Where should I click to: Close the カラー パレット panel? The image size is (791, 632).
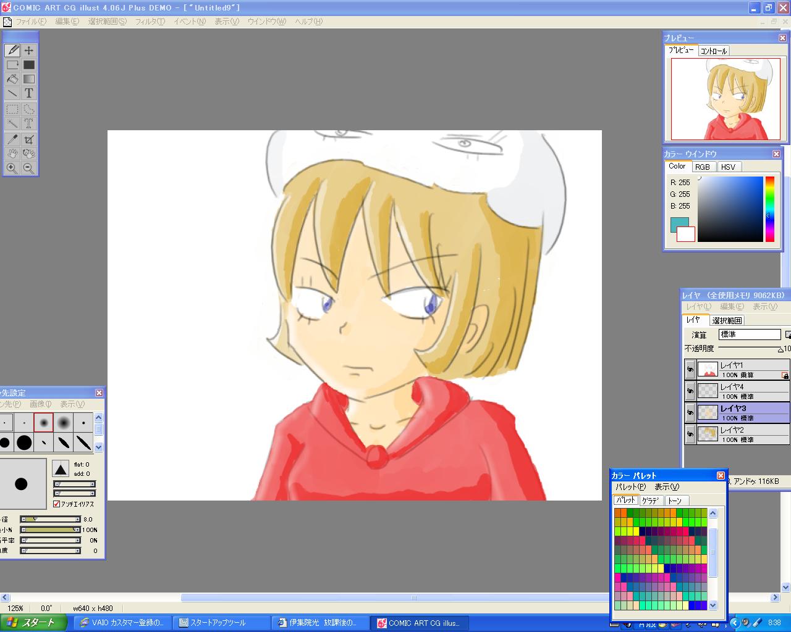(721, 475)
